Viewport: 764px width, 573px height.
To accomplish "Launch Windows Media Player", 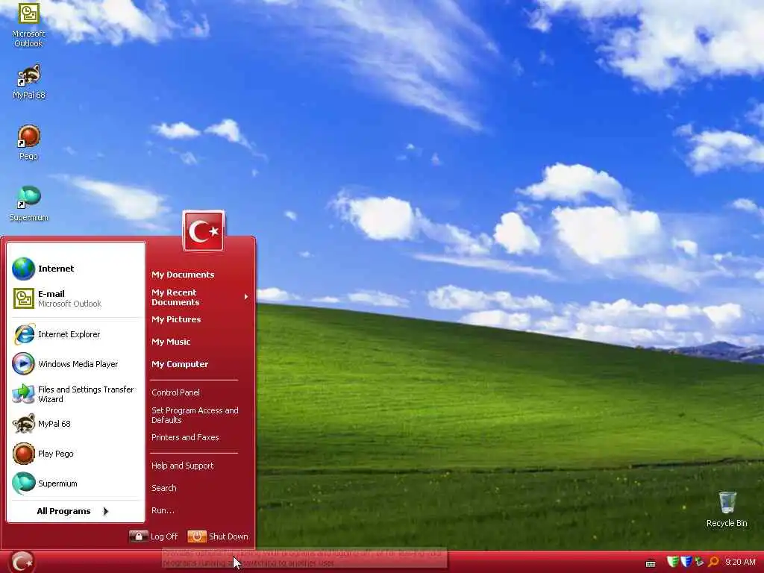I will [x=76, y=364].
